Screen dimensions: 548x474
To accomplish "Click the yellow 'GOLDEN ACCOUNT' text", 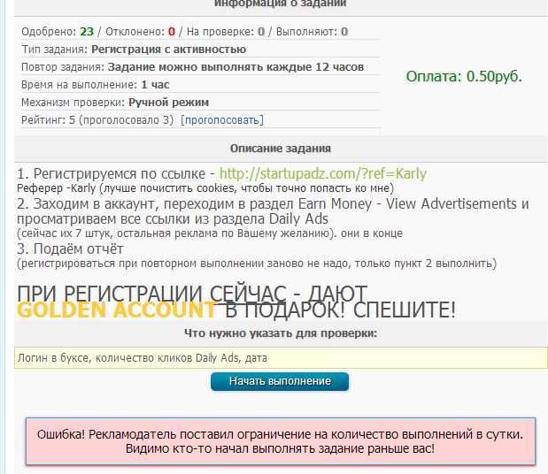I will 117,310.
